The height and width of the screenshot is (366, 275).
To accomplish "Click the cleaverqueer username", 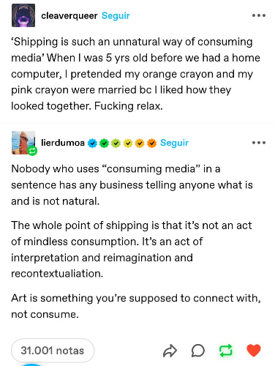I will tap(69, 15).
